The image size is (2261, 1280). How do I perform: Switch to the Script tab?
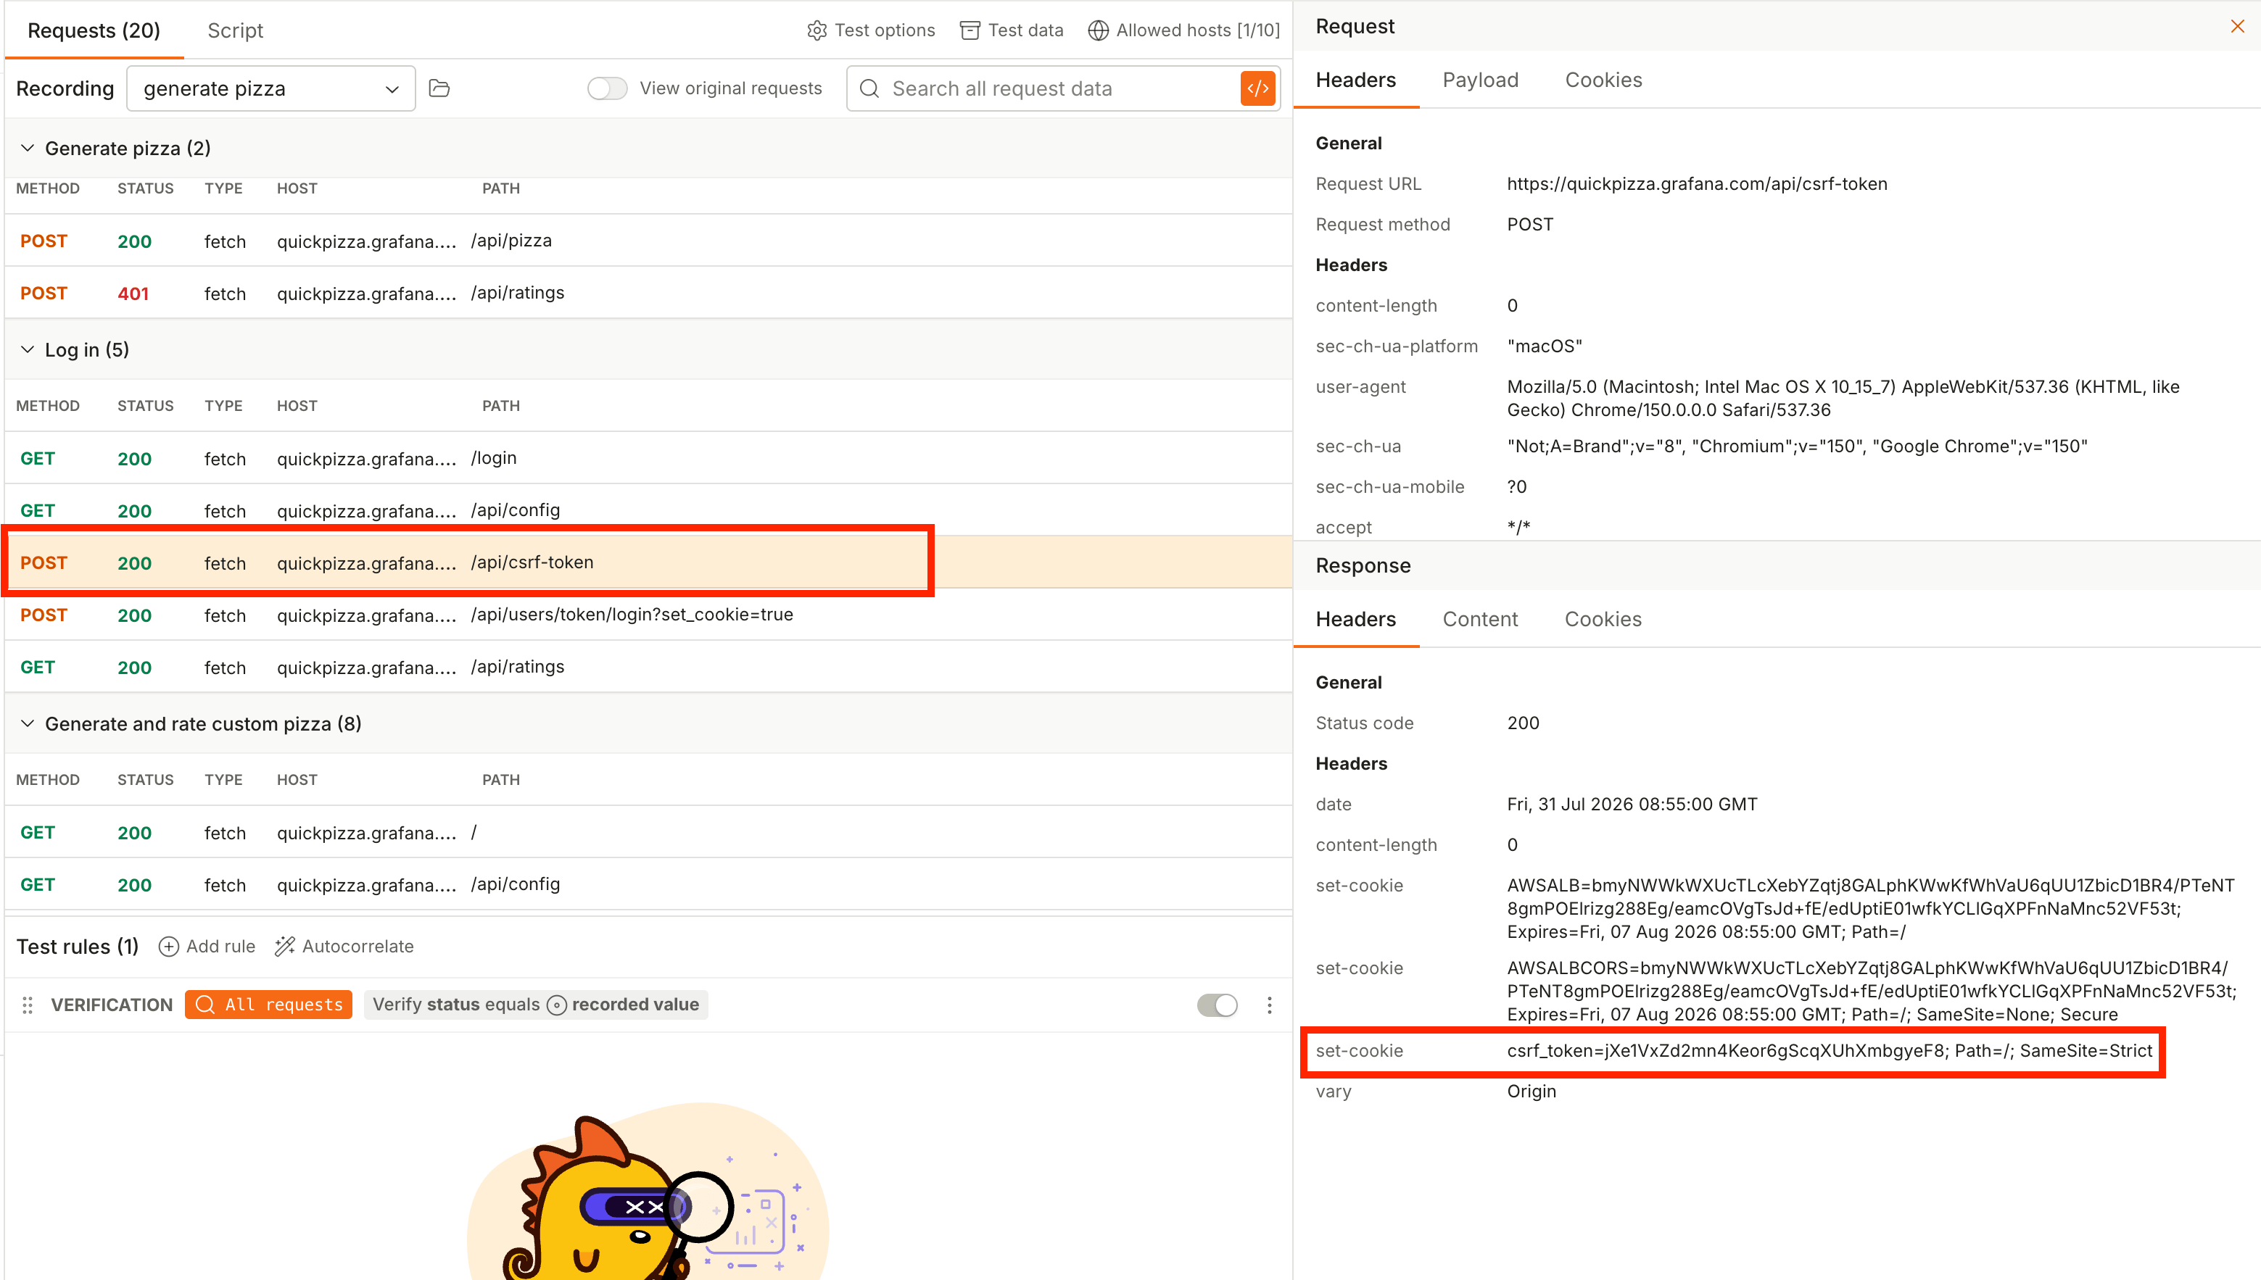(235, 30)
